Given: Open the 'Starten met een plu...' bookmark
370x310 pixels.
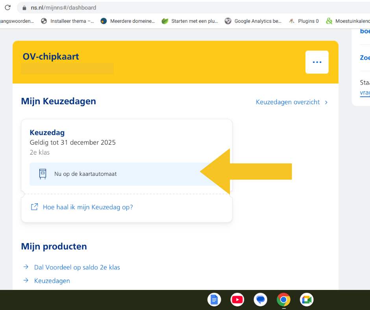Looking at the screenshot, I should coord(190,21).
